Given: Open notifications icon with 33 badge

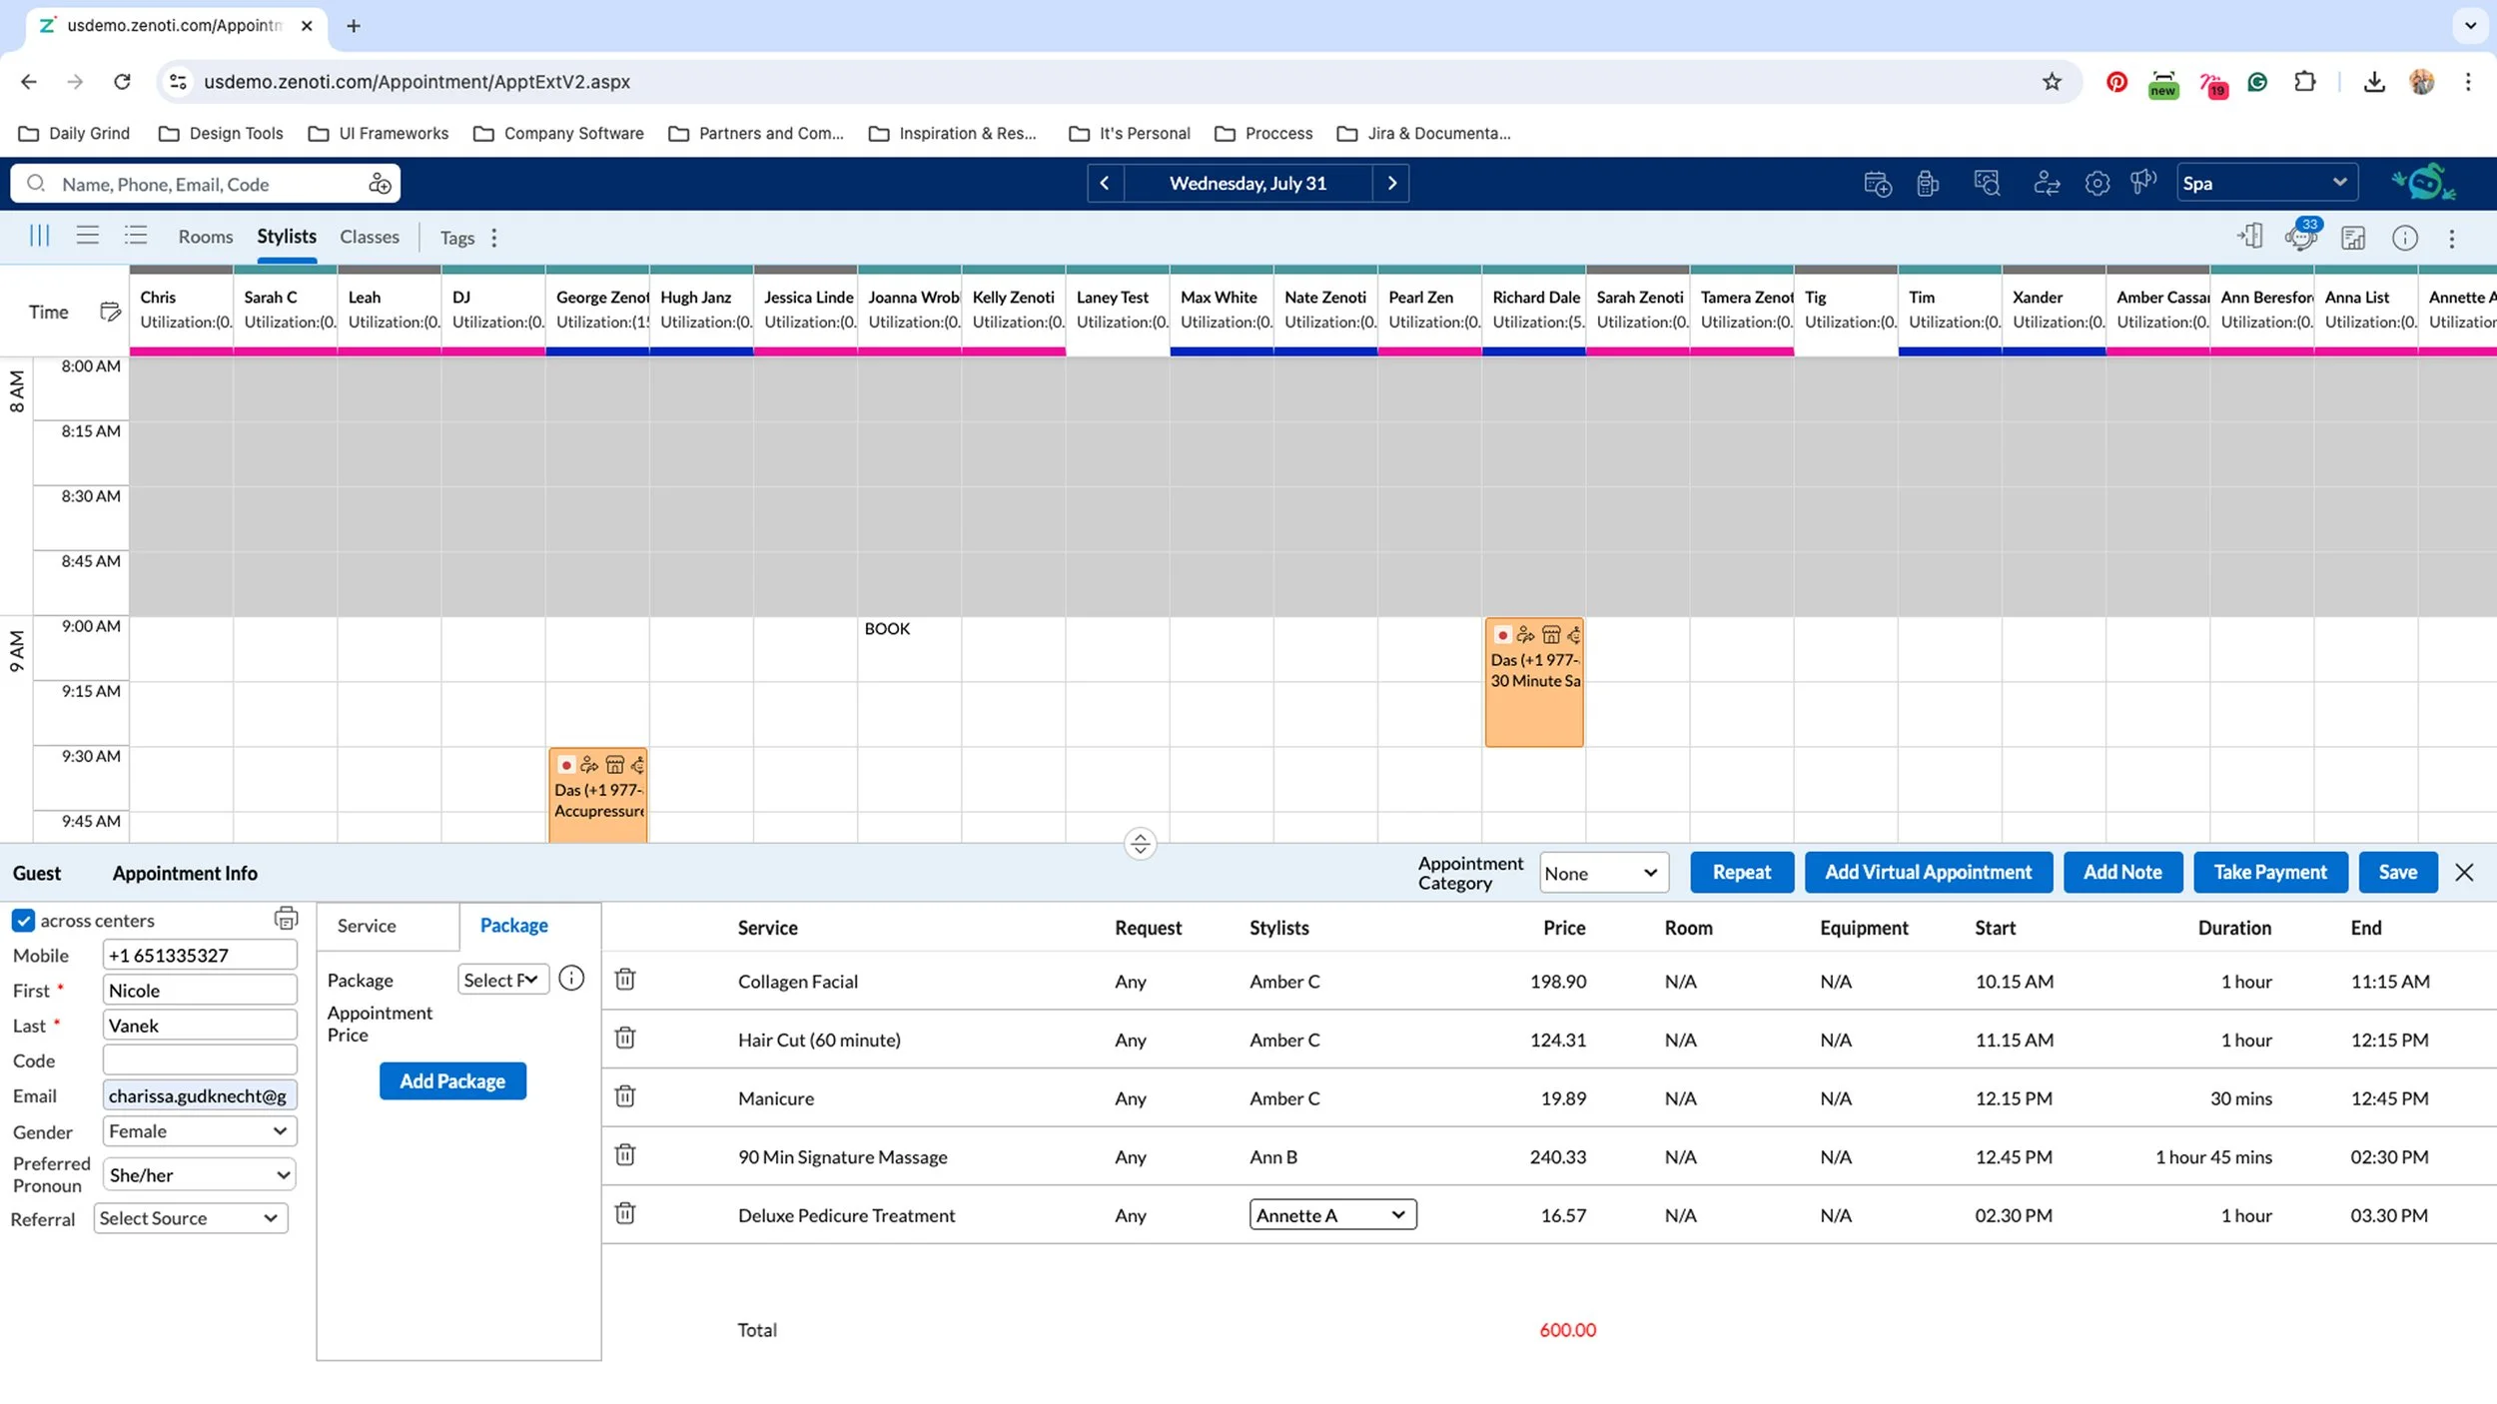Looking at the screenshot, I should pos(2300,238).
